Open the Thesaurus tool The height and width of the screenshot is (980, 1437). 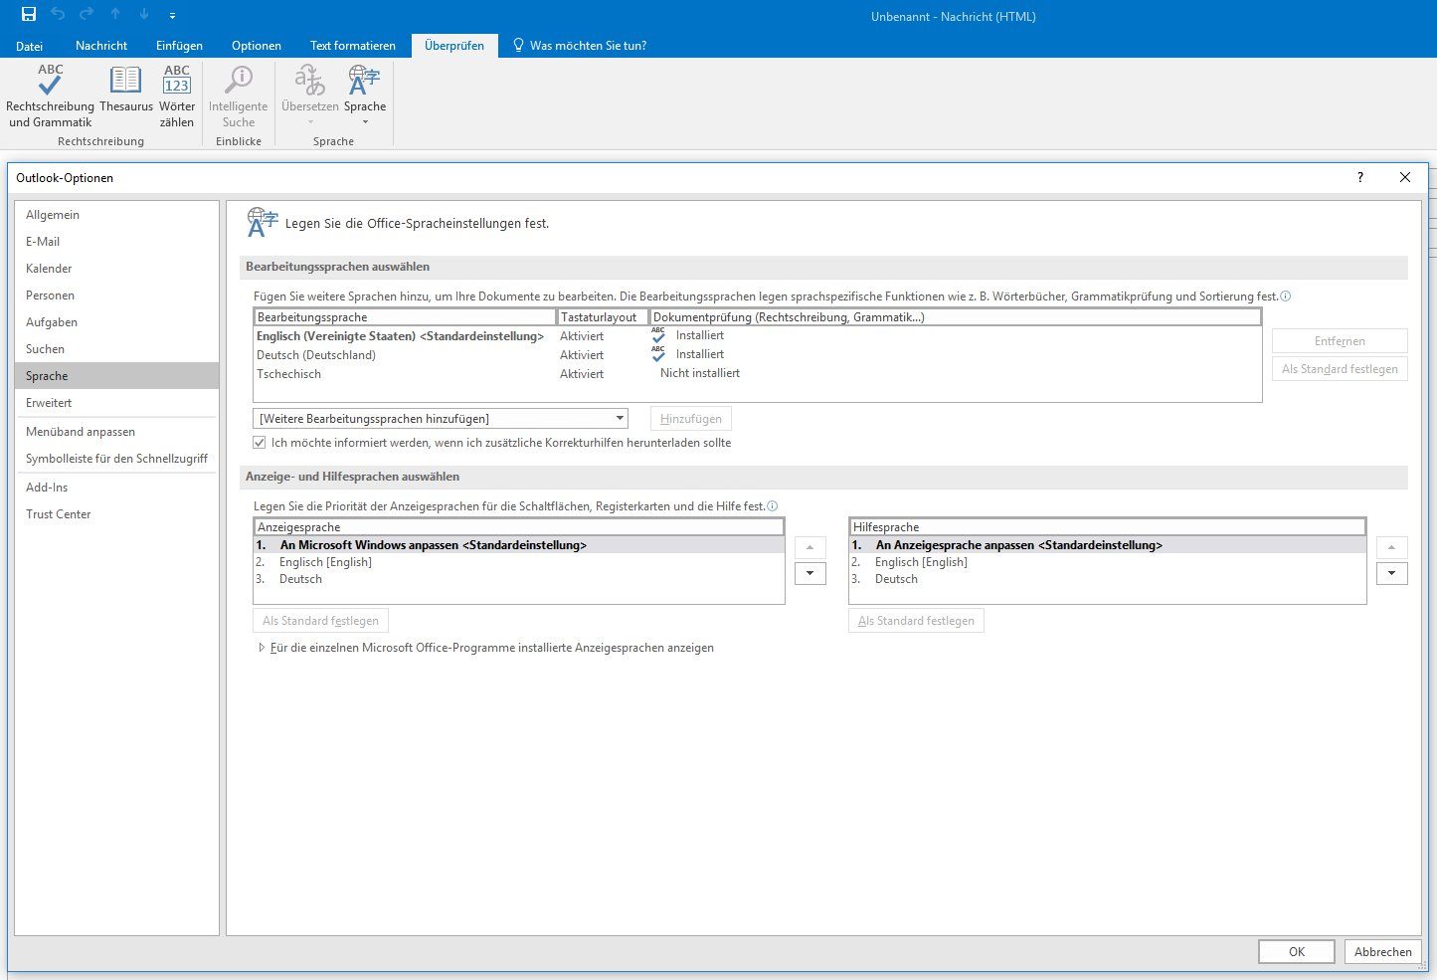pyautogui.click(x=126, y=90)
